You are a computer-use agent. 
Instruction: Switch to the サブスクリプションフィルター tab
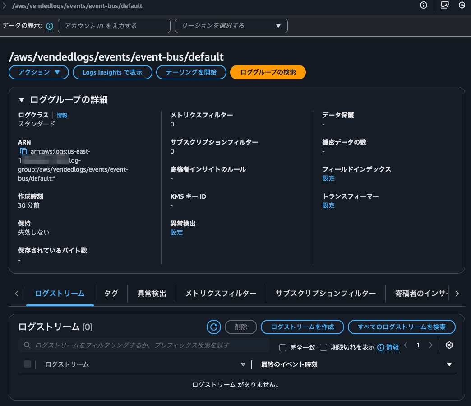click(x=326, y=294)
